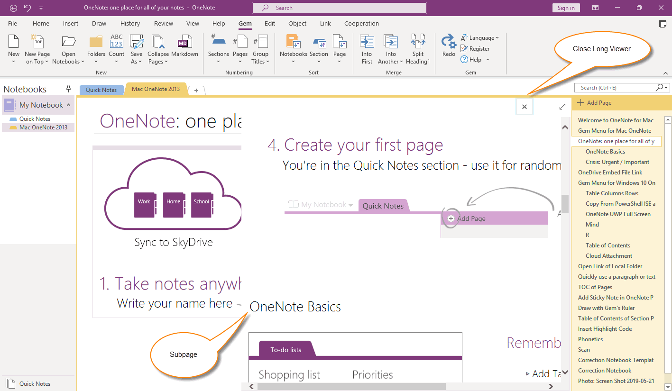Pin the Notebooks pane
Image resolution: width=672 pixels, height=391 pixels.
tap(69, 89)
